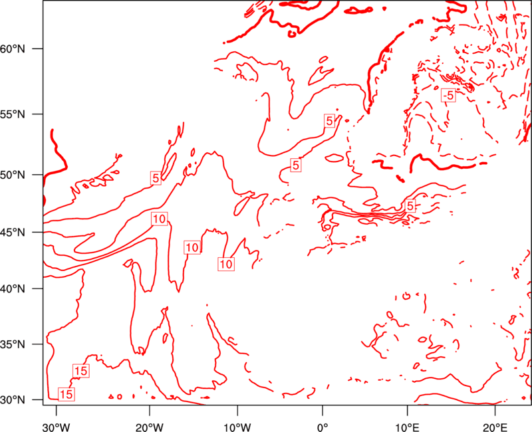Click the 40°N latitude axis label
The height and width of the screenshot is (432, 532).
pos(13,289)
